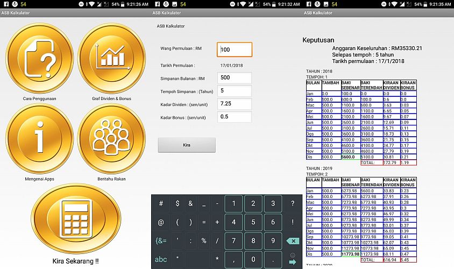The width and height of the screenshot is (454, 269).
Task: Tap the ! key on keyboard
Action: pos(293,222)
